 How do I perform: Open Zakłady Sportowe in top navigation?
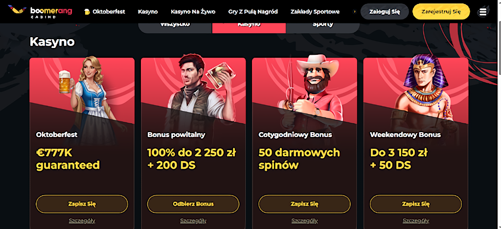point(315,12)
